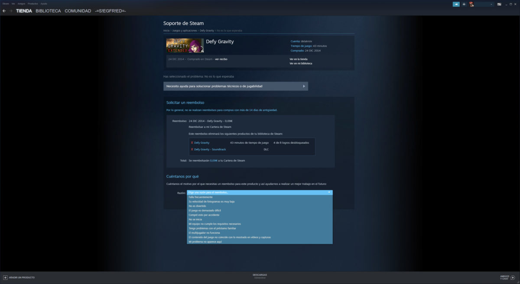The height and width of the screenshot is (284, 520).
Task: Select 'Compré esto por accidente' option
Action: pos(204,215)
